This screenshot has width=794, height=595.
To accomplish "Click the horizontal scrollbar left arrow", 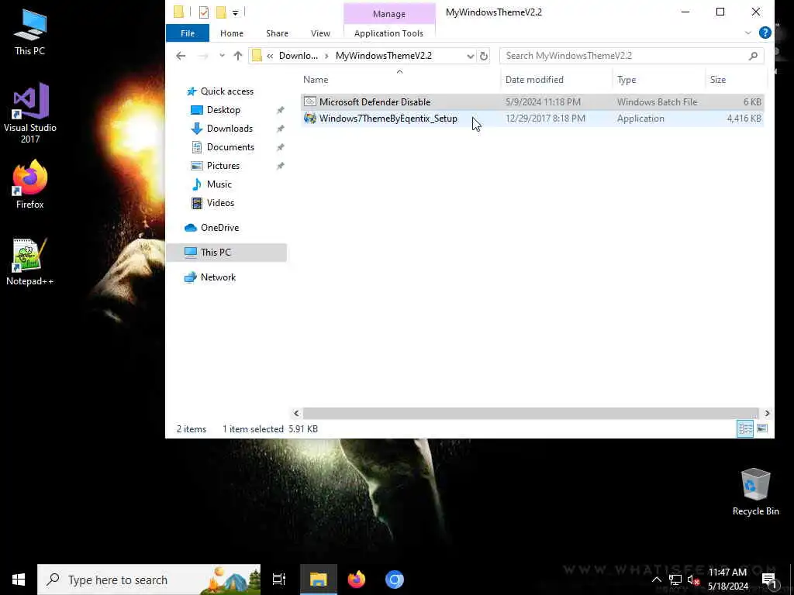I will 296,414.
